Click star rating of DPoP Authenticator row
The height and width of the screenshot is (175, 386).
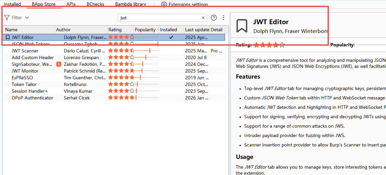(121, 98)
